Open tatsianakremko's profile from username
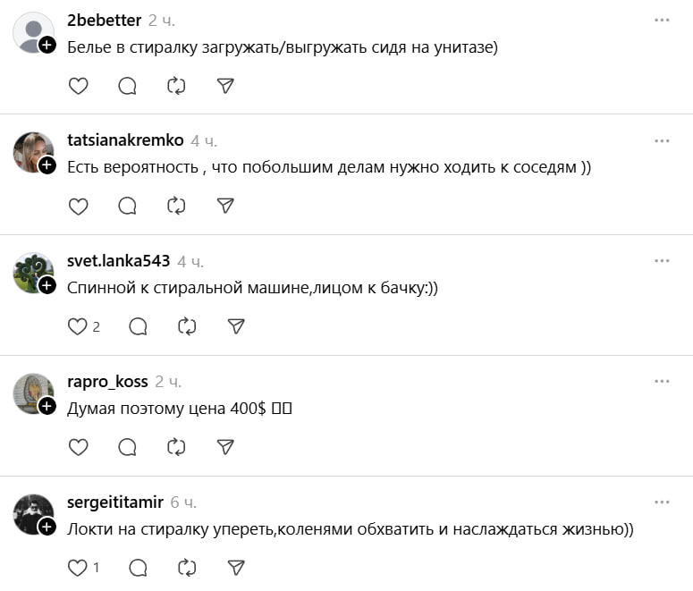This screenshot has height=591, width=693. tap(125, 140)
